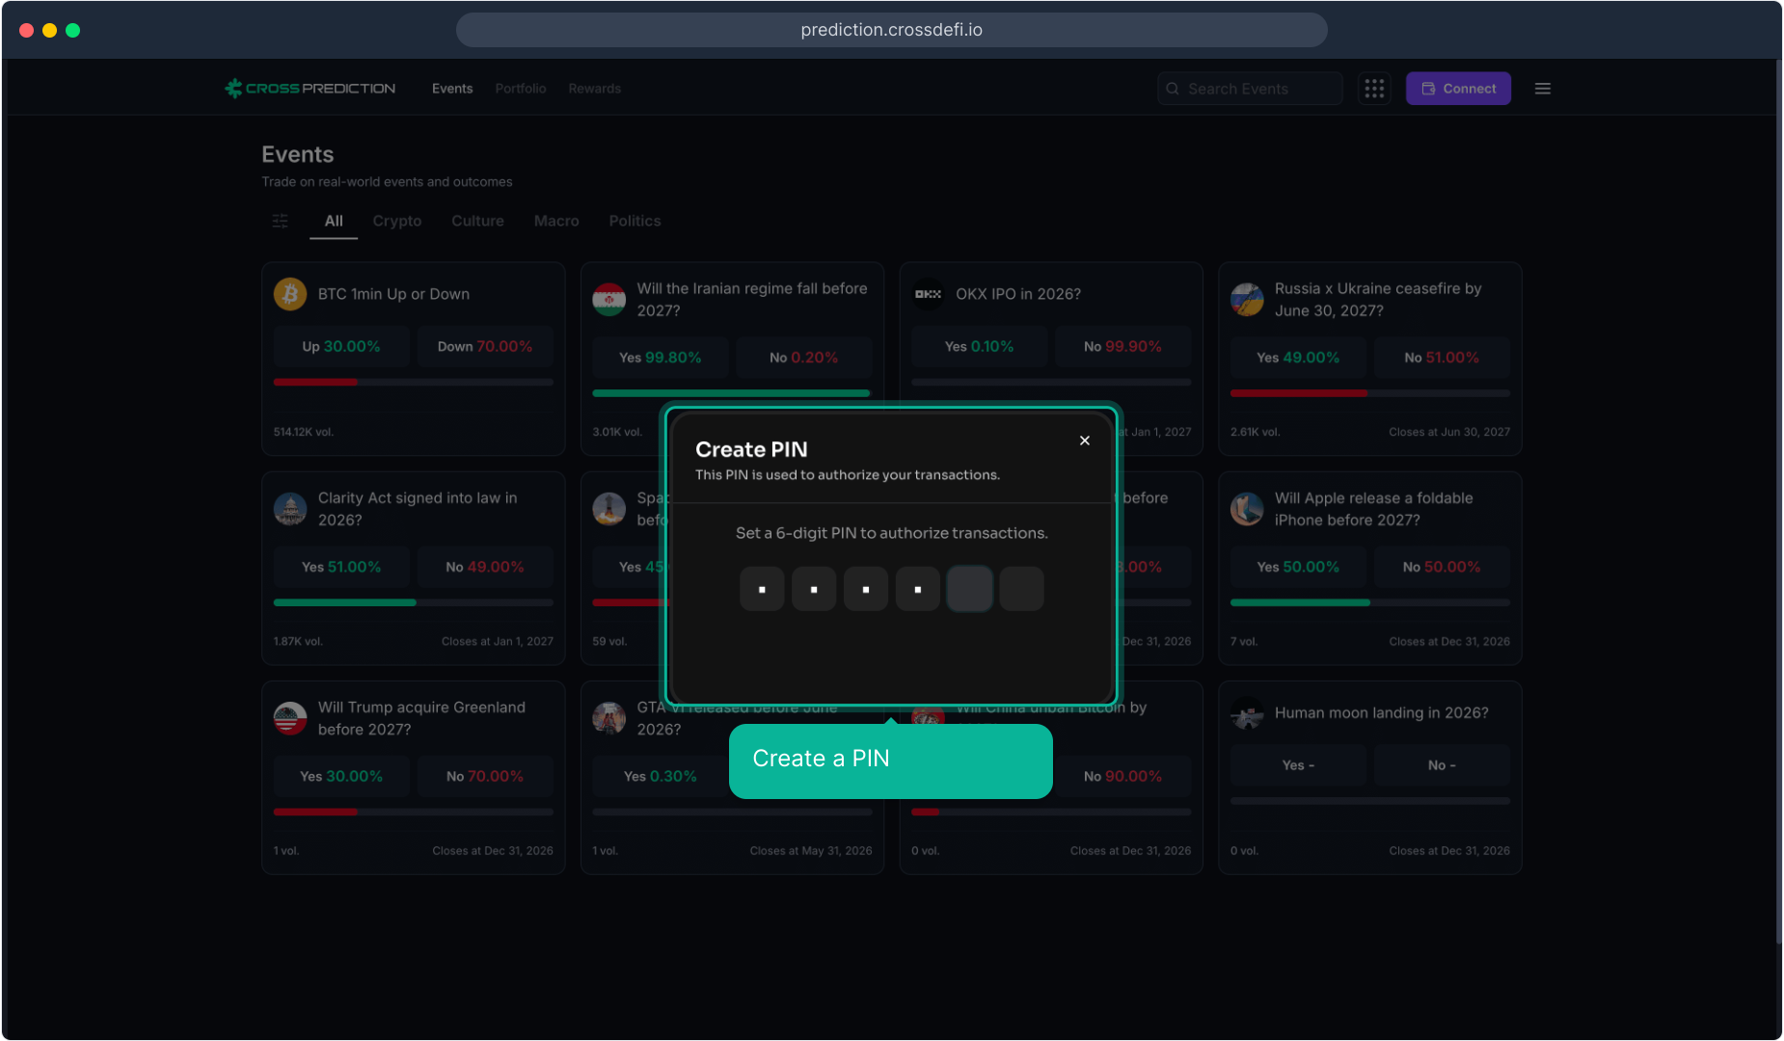Viewport: 1784px width, 1041px height.
Task: Click the Search Events field
Action: pos(1250,89)
